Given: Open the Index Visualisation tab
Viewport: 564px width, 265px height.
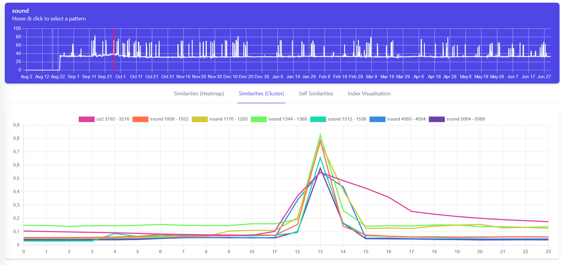Looking at the screenshot, I should point(369,94).
